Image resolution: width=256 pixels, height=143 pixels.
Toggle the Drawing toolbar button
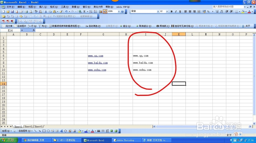(x=105, y=11)
